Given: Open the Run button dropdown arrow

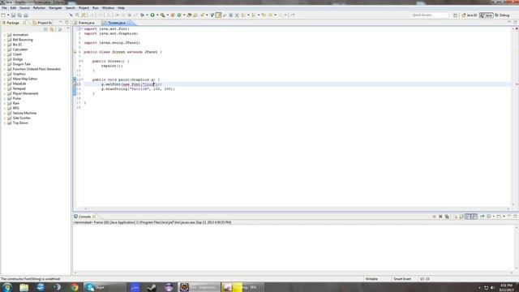Looking at the screenshot, I should pyautogui.click(x=157, y=15).
